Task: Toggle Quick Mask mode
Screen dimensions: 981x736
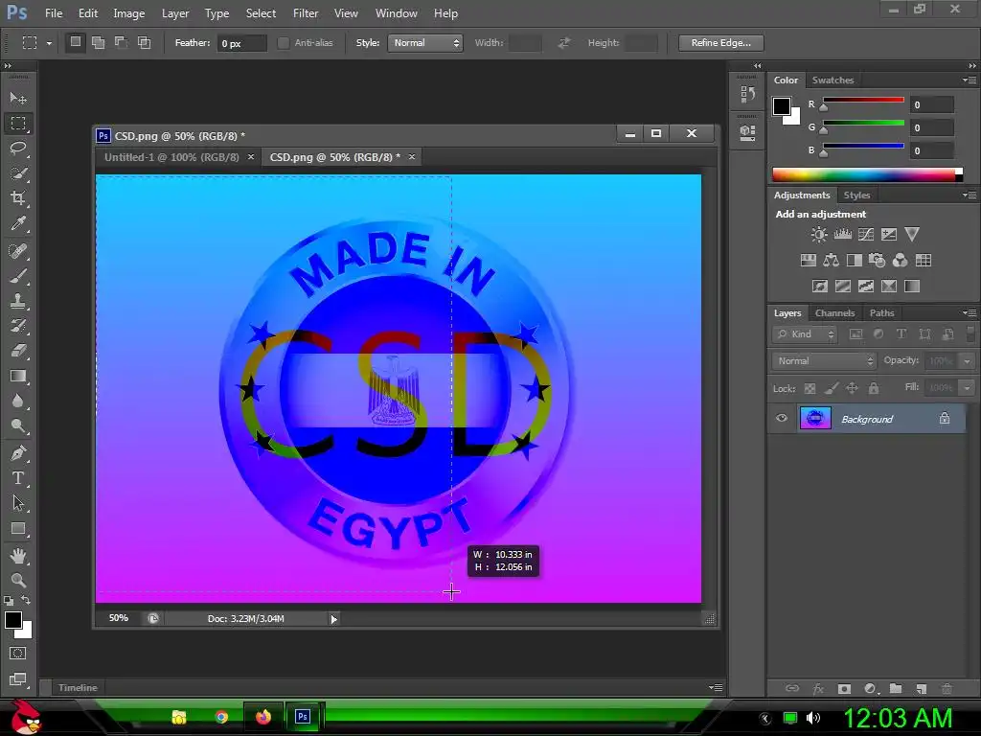Action: pos(18,654)
